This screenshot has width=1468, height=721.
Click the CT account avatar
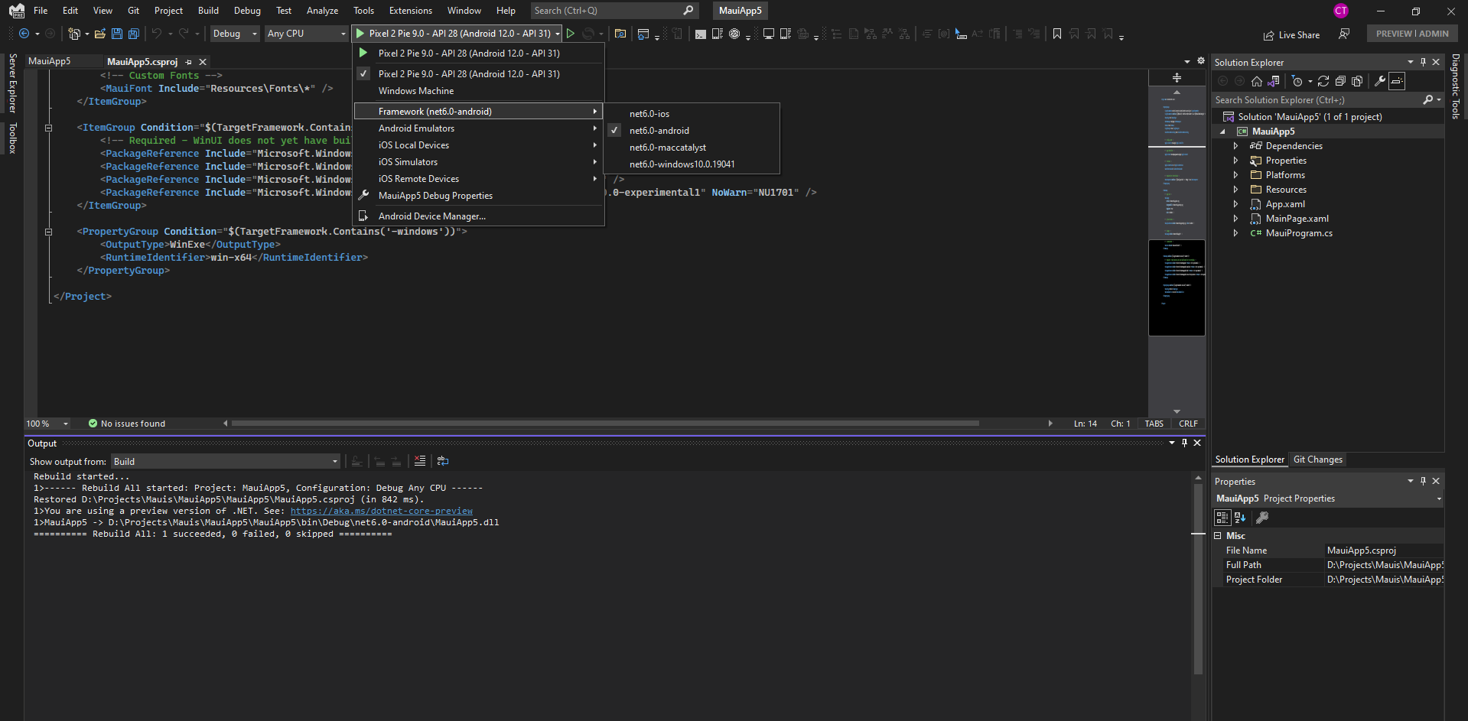(1341, 11)
